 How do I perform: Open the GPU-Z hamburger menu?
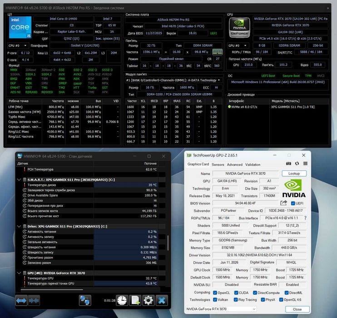point(305,164)
